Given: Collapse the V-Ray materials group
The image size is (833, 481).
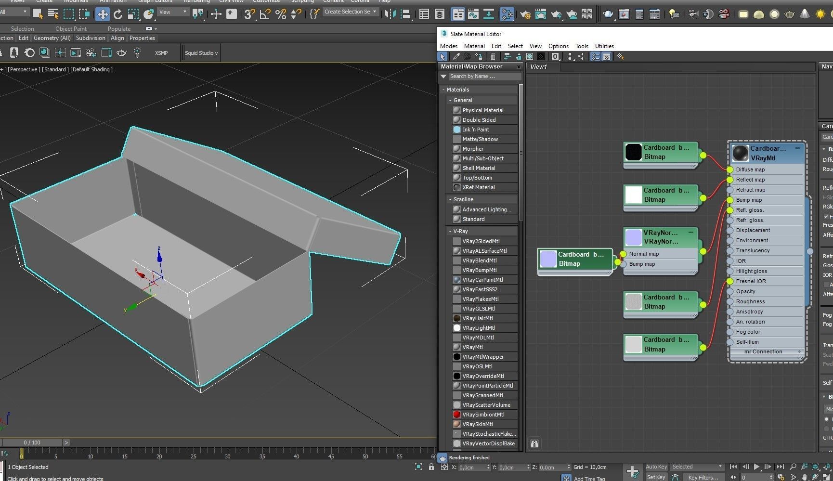Looking at the screenshot, I should point(450,231).
